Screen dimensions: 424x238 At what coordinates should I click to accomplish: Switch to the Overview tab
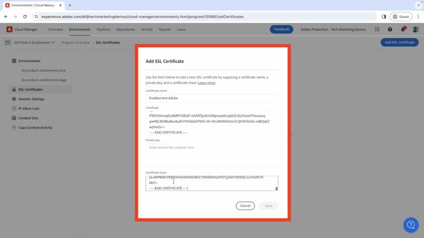55,29
